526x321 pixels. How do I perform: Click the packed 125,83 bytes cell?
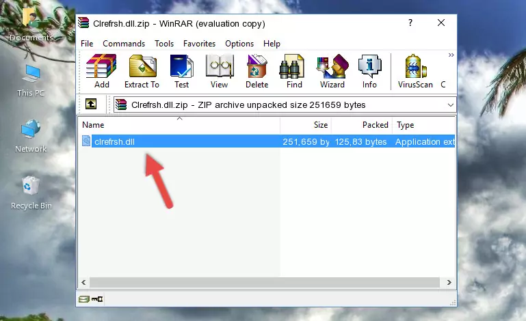pos(360,142)
